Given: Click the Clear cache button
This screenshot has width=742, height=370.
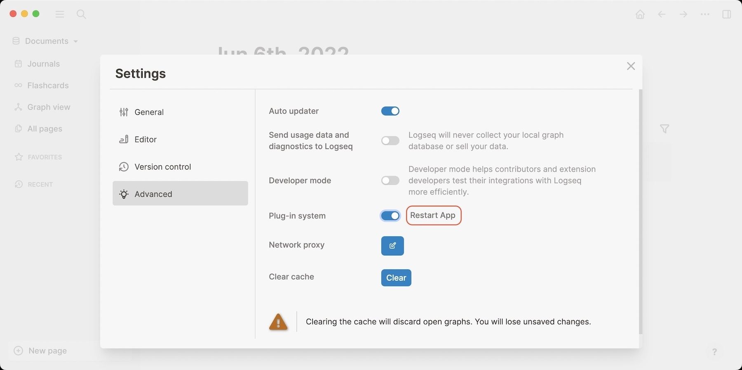Looking at the screenshot, I should (x=396, y=278).
